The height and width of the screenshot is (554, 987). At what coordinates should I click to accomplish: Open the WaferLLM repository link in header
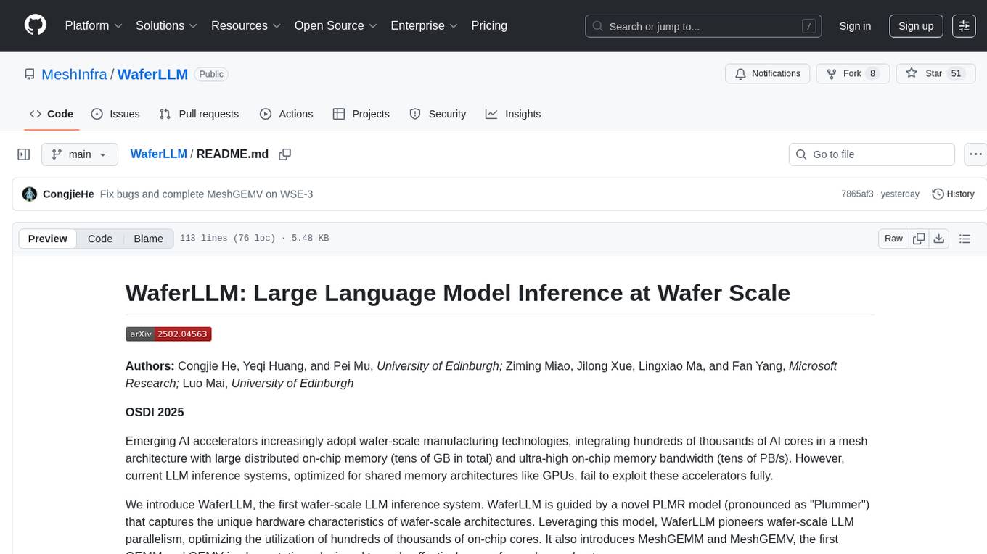152,74
